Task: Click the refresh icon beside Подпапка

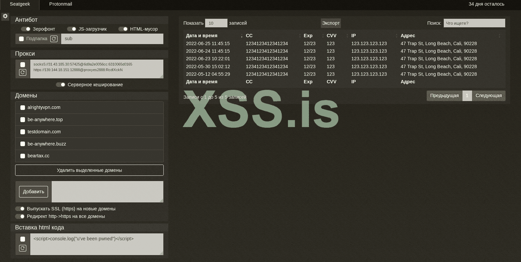Action: tap(54, 39)
